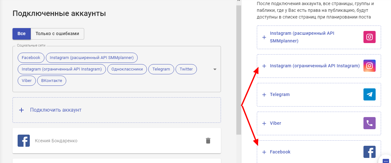Click the Instagram limited API gradient icon
Screen dimensions: 391x163
point(369,66)
